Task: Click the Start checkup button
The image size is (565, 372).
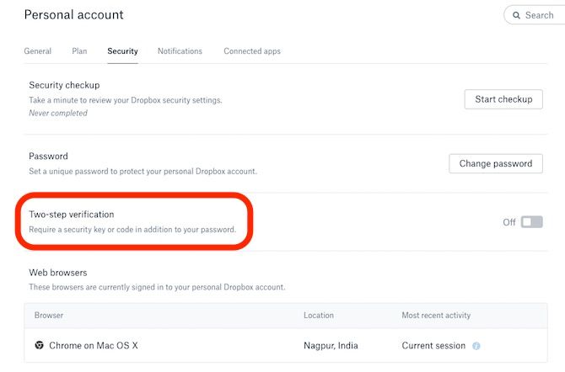Action: 503,99
